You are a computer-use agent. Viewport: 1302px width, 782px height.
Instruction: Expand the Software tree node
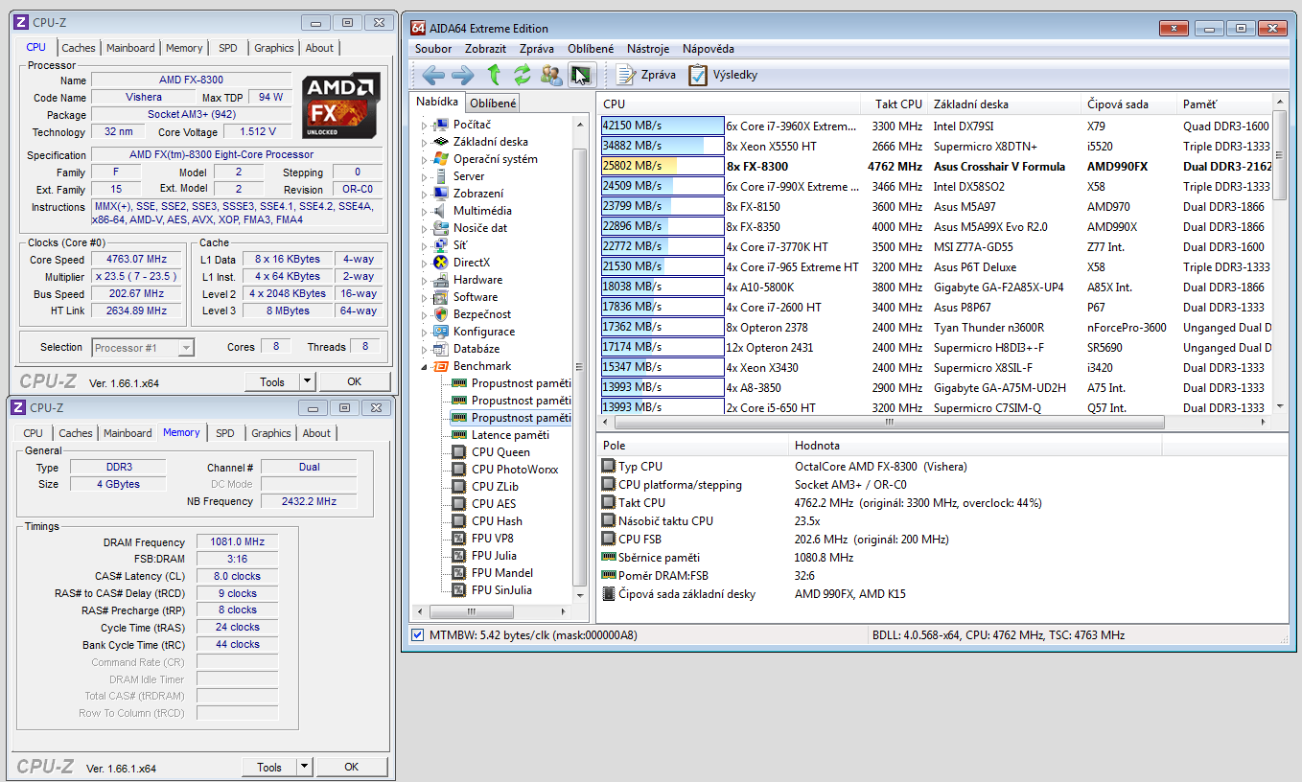[422, 297]
